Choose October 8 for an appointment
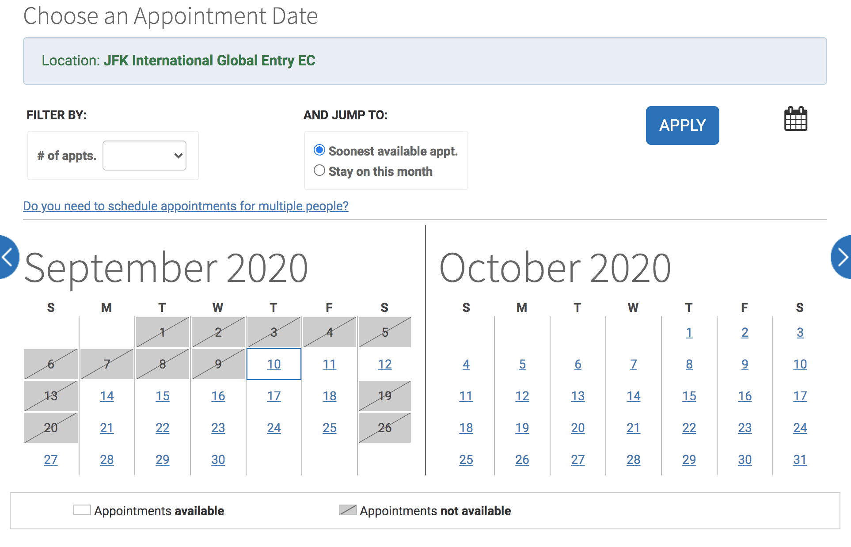The image size is (851, 547). pyautogui.click(x=689, y=364)
